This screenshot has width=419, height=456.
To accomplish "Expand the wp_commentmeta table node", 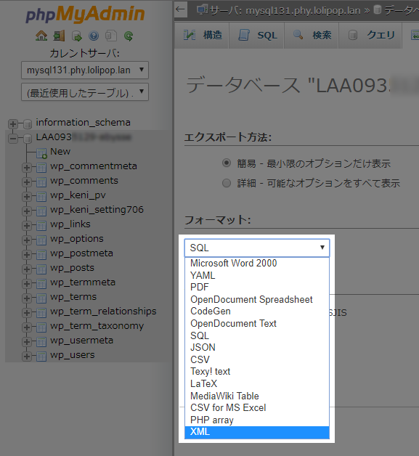I will [x=27, y=168].
